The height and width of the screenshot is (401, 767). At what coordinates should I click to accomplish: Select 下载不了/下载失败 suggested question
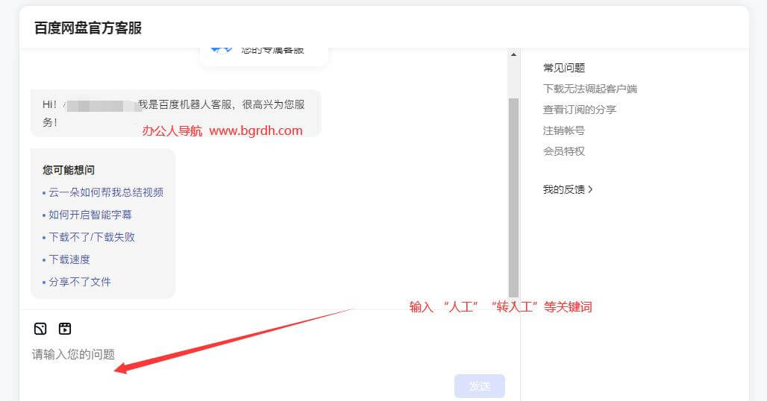[x=92, y=237]
